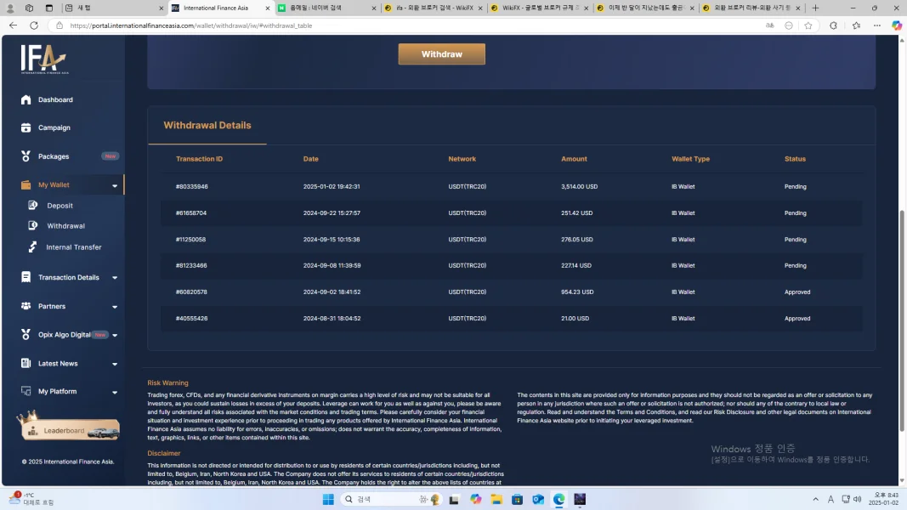The width and height of the screenshot is (907, 510).
Task: Open File Explorer from taskbar
Action: 496,499
